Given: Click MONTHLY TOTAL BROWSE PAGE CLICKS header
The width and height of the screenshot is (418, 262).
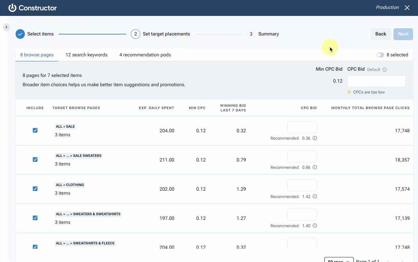Looking at the screenshot, I should (370, 108).
